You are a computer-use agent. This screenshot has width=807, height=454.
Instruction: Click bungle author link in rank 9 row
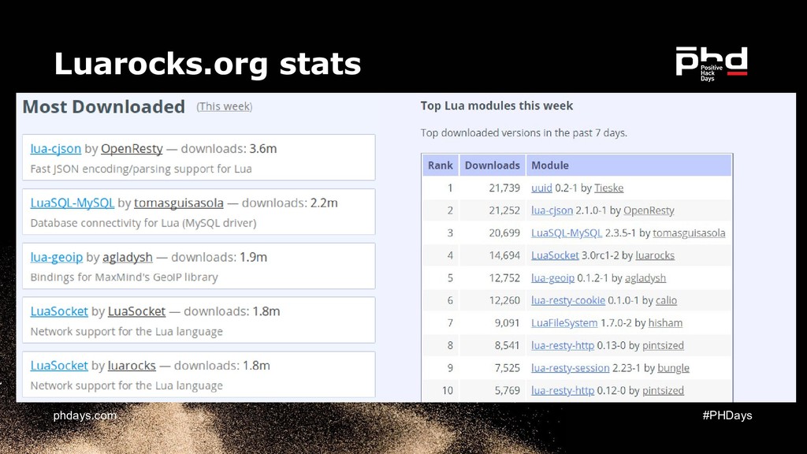673,368
